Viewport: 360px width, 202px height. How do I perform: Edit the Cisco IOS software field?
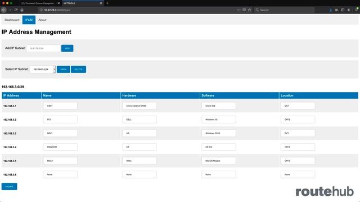click(x=219, y=106)
